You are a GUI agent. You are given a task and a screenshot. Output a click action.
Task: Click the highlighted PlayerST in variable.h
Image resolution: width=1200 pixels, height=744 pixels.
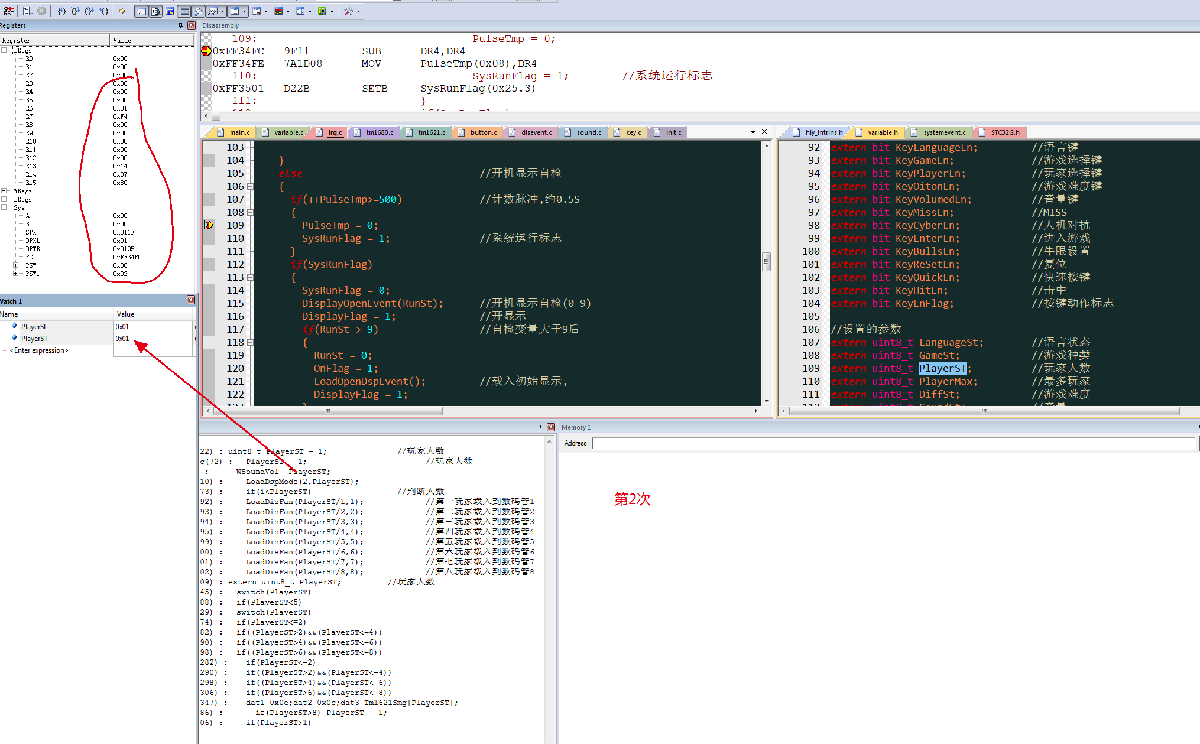pyautogui.click(x=942, y=368)
